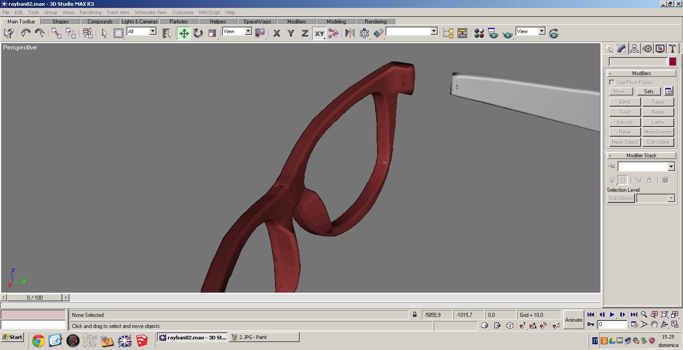The image size is (683, 350).
Task: Activate Bind to Space Warp tool
Action: 88,33
